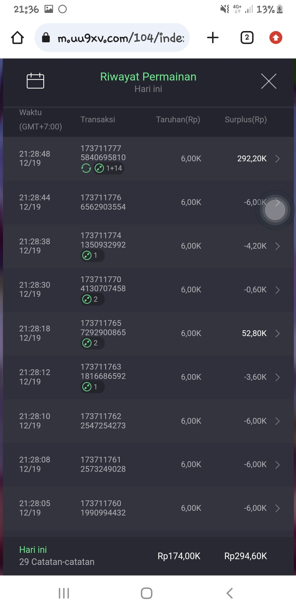Image resolution: width=296 pixels, height=610 pixels.
Task: Tap the Android recent apps button
Action: click(64, 593)
